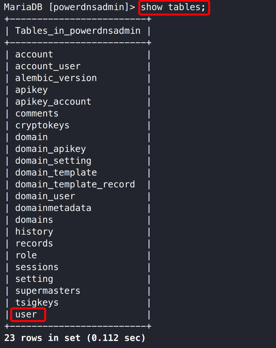Viewport: 276px width, 348px height.
Task: Select the 'comments' table name
Action: 37,113
